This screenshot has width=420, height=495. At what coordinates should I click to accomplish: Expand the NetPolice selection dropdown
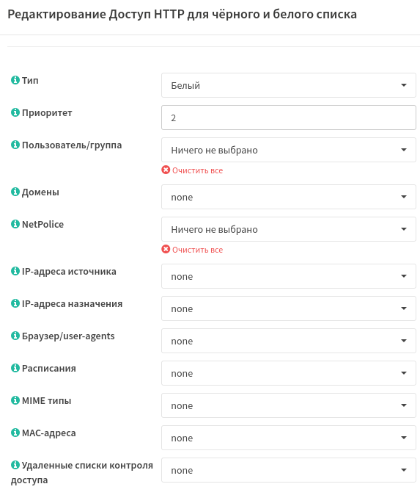[x=289, y=229]
